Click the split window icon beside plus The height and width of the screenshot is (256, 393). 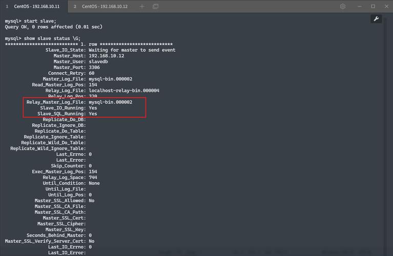[x=155, y=6]
